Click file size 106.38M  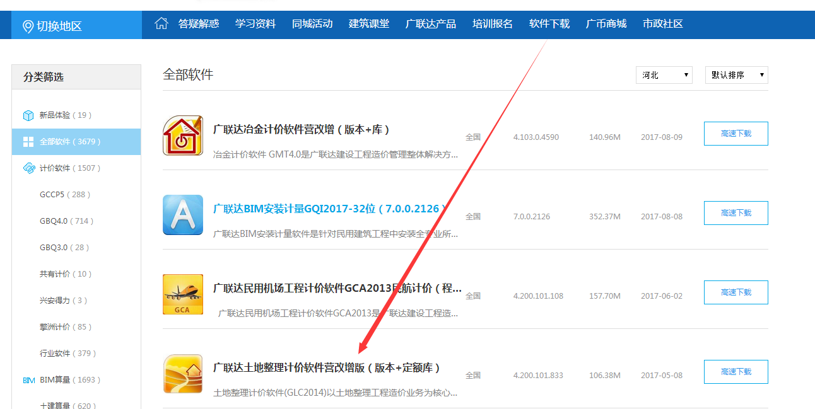pos(605,376)
